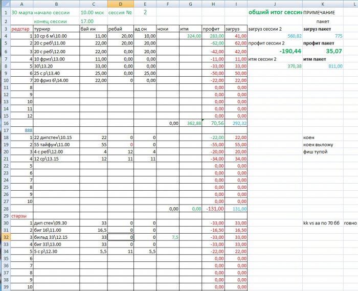Select row 16 header
This screenshot has width=358, height=291.
(x=6, y=123)
